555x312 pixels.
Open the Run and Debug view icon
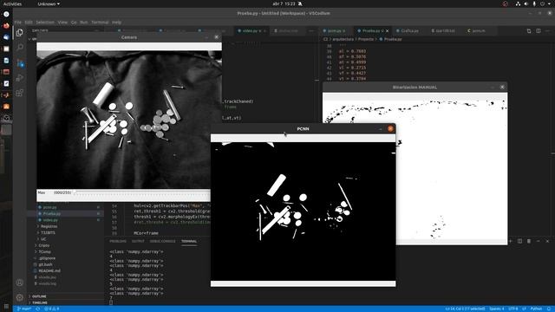tap(20, 78)
